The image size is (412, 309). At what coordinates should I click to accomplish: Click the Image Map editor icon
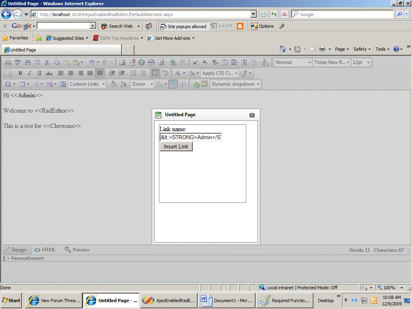63,84
